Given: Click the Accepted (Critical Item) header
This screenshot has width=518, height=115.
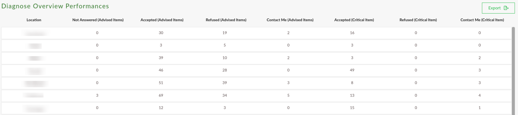Looking at the screenshot, I should [354, 20].
